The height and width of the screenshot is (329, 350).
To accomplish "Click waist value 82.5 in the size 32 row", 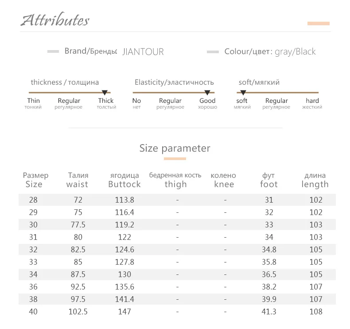I will tap(78, 250).
